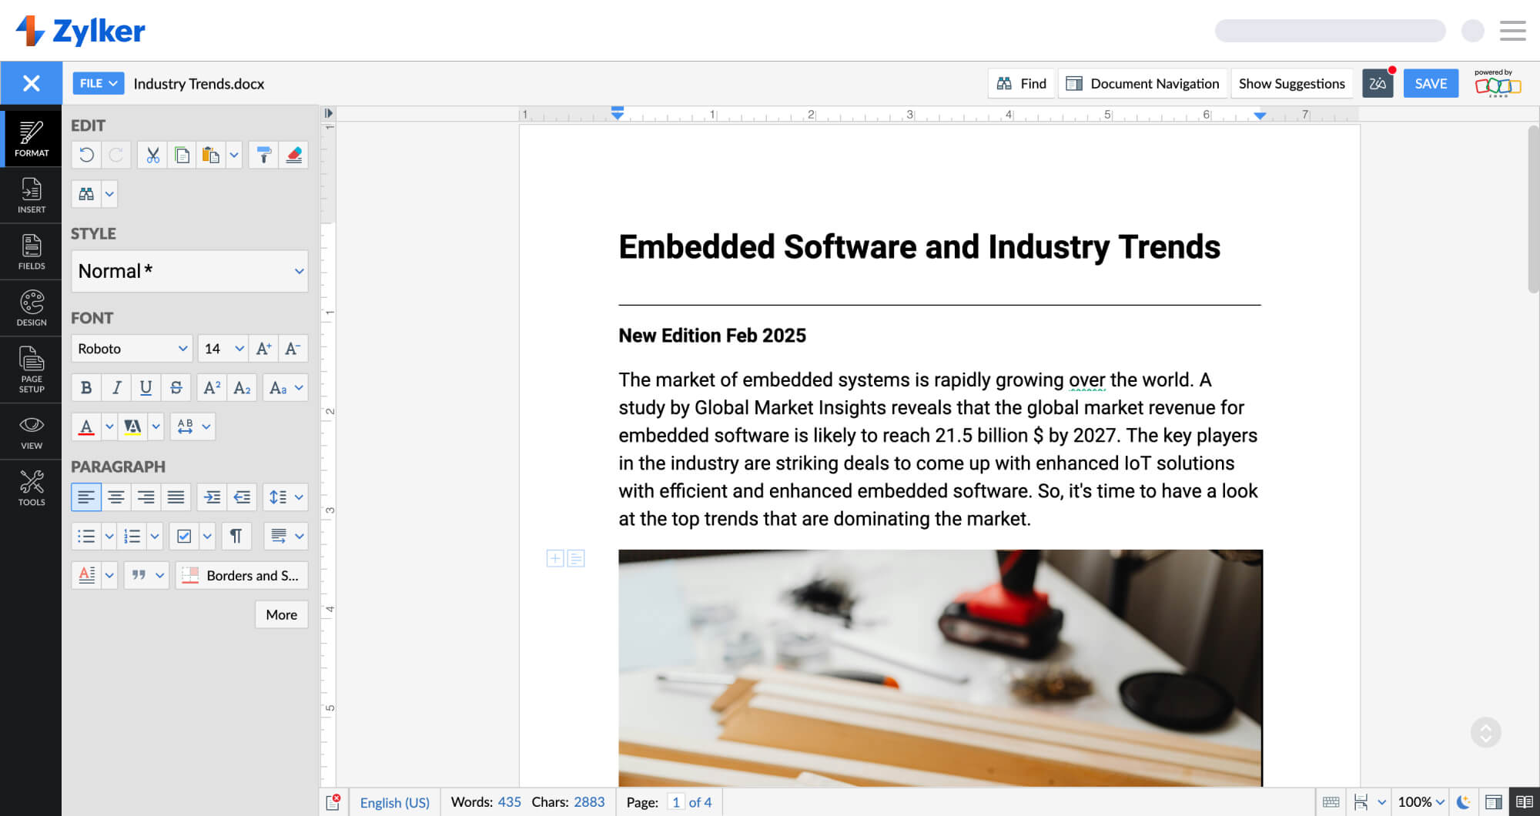This screenshot has width=1540, height=816.
Task: Switch to the Design sidebar tab
Action: click(32, 308)
